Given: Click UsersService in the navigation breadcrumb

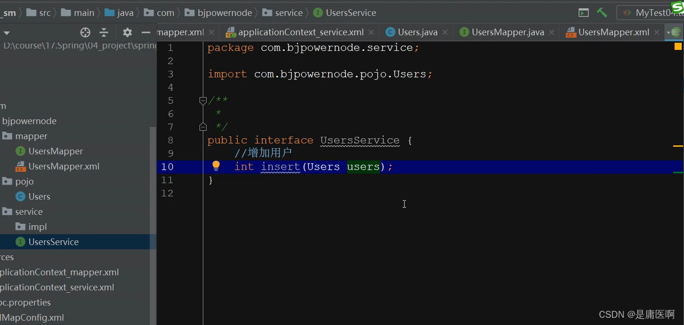Looking at the screenshot, I should coord(345,12).
